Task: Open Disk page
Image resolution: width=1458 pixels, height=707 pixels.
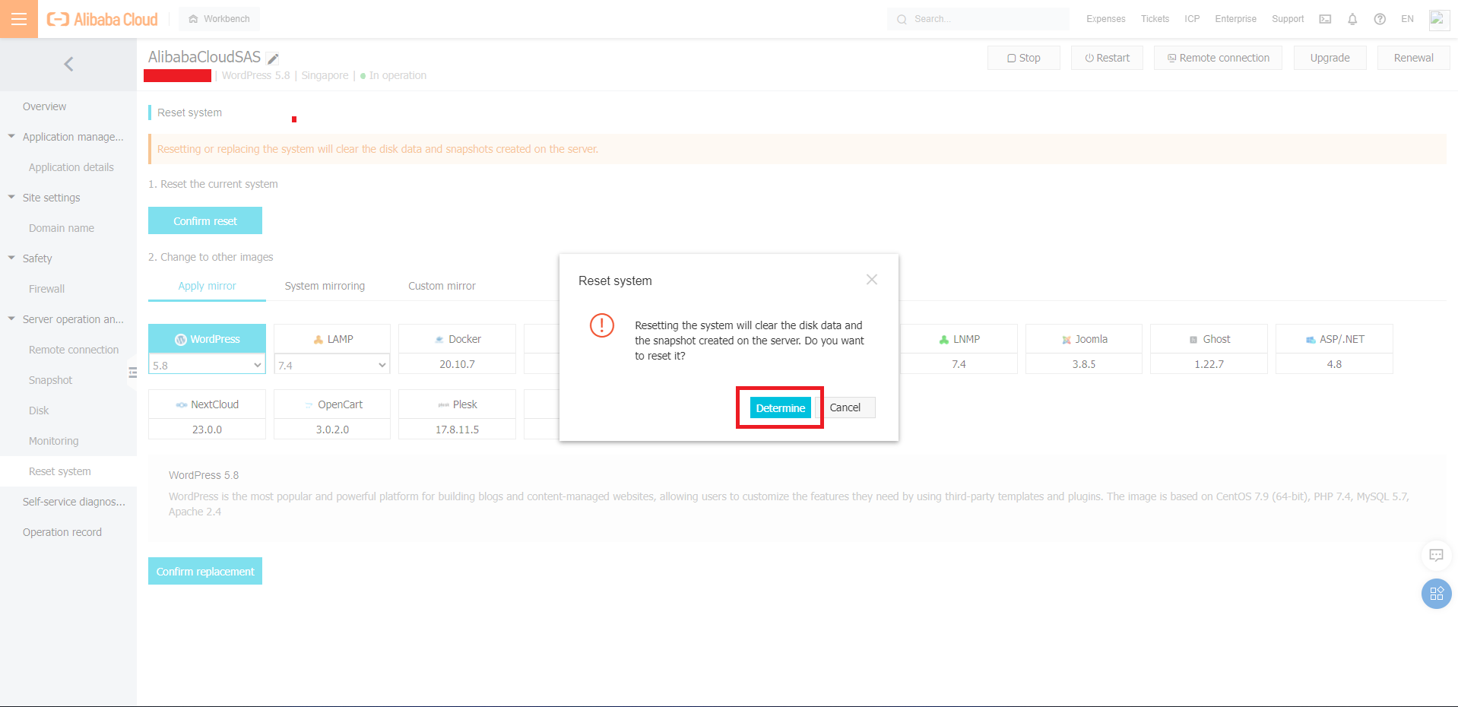Action: click(39, 411)
